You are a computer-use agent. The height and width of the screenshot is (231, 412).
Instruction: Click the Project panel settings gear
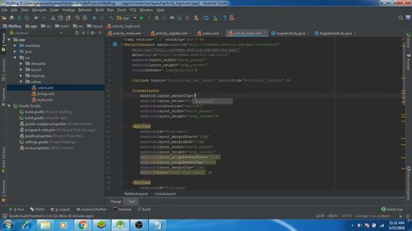[92, 33]
